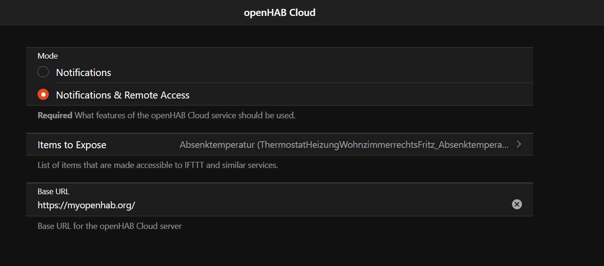Click the openHAB Cloud features help text

pos(185,115)
